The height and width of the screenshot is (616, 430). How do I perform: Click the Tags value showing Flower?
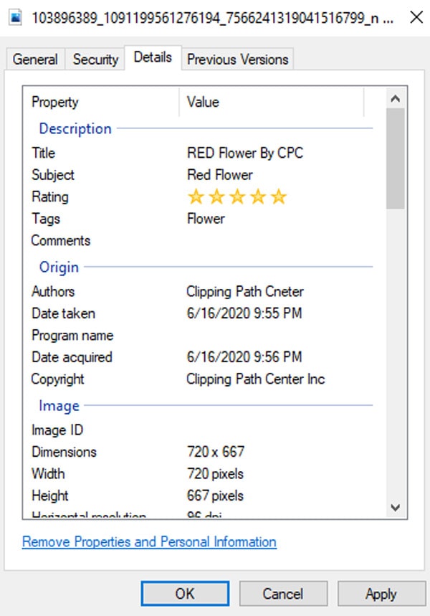pyautogui.click(x=205, y=219)
